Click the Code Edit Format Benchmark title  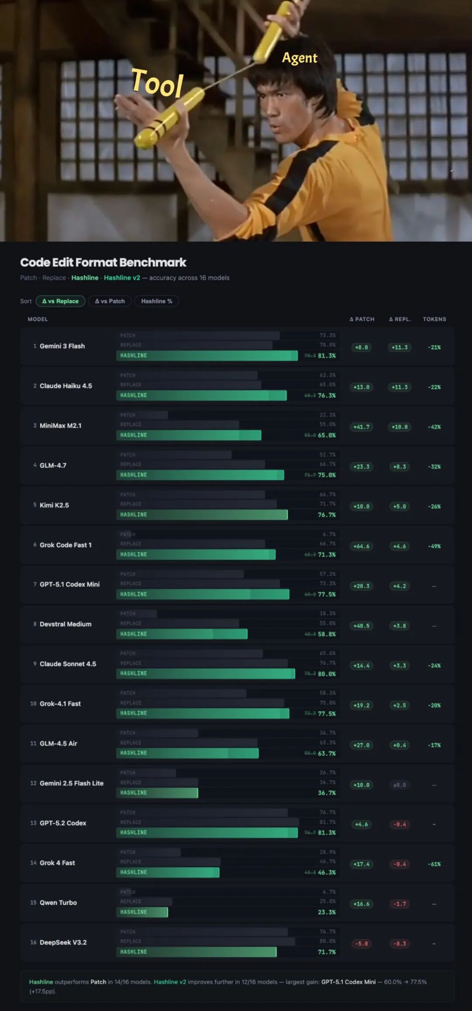pyautogui.click(x=103, y=262)
